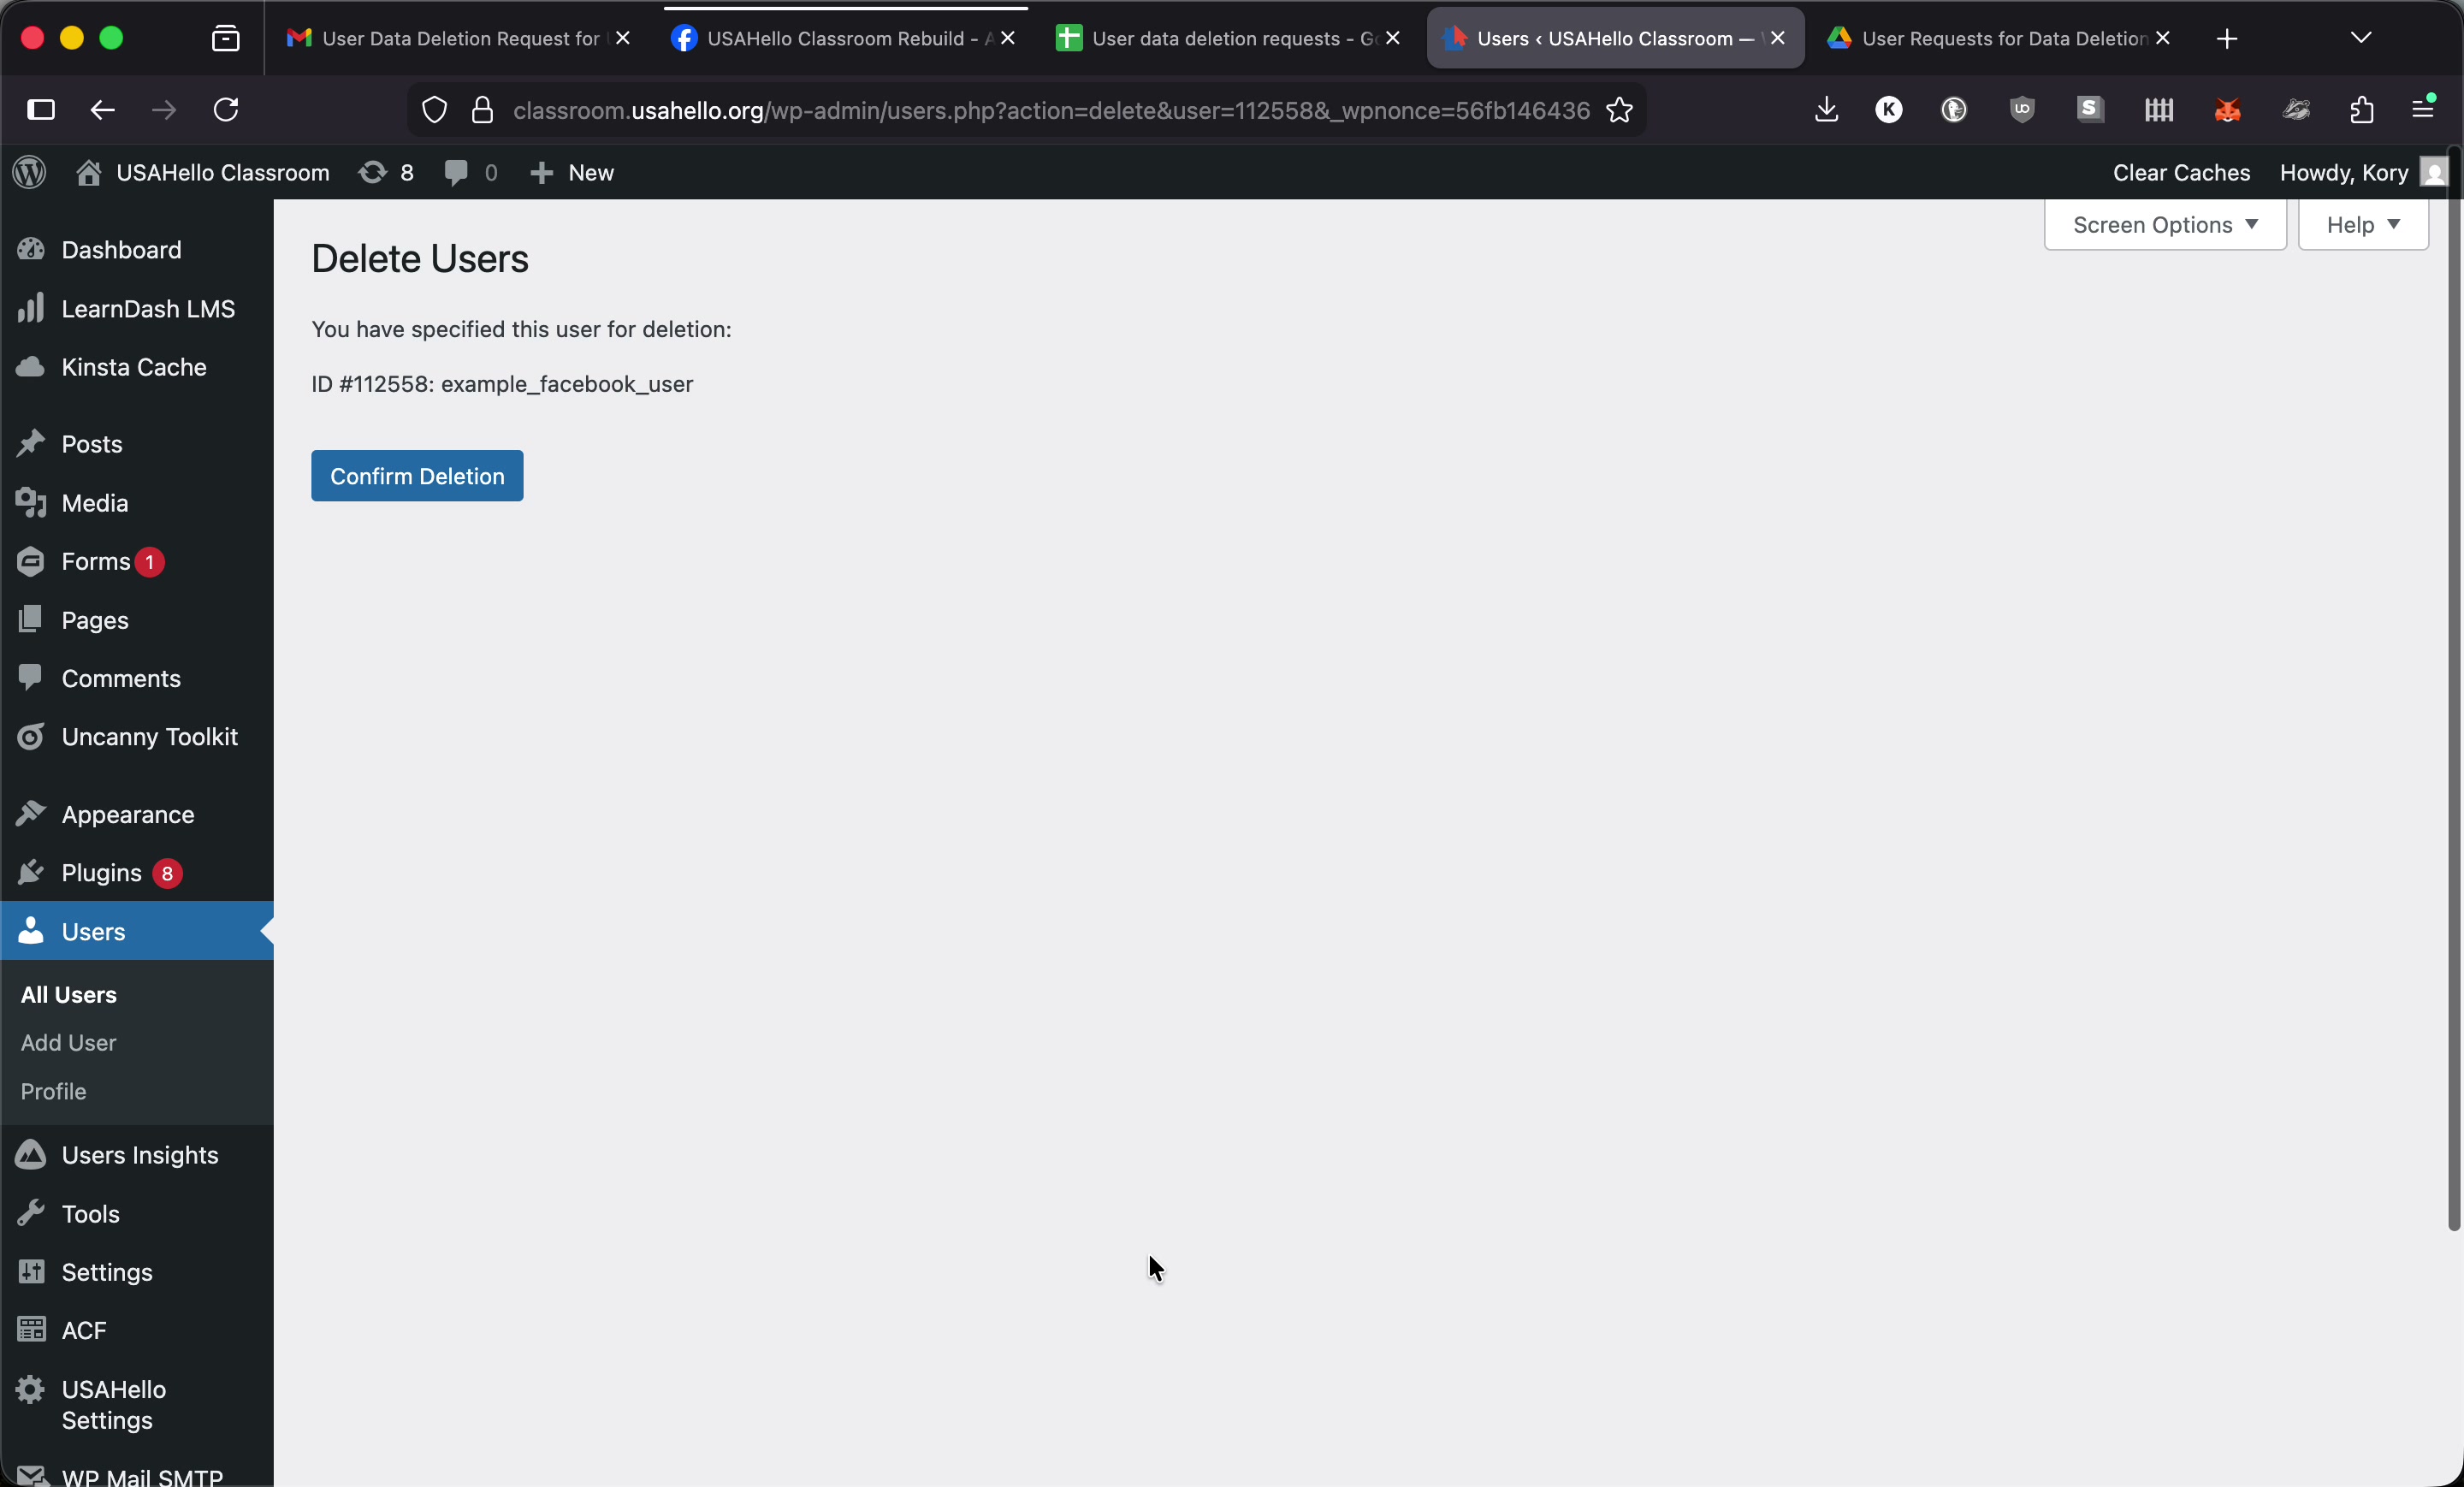Open All Users submenu link
The height and width of the screenshot is (1487, 2464).
coord(69,994)
